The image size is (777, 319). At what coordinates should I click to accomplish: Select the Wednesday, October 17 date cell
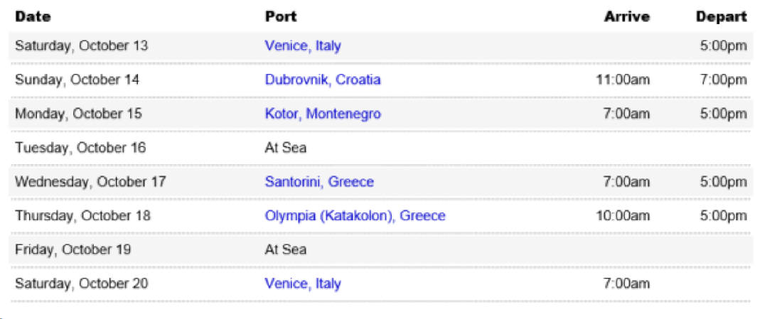90,182
